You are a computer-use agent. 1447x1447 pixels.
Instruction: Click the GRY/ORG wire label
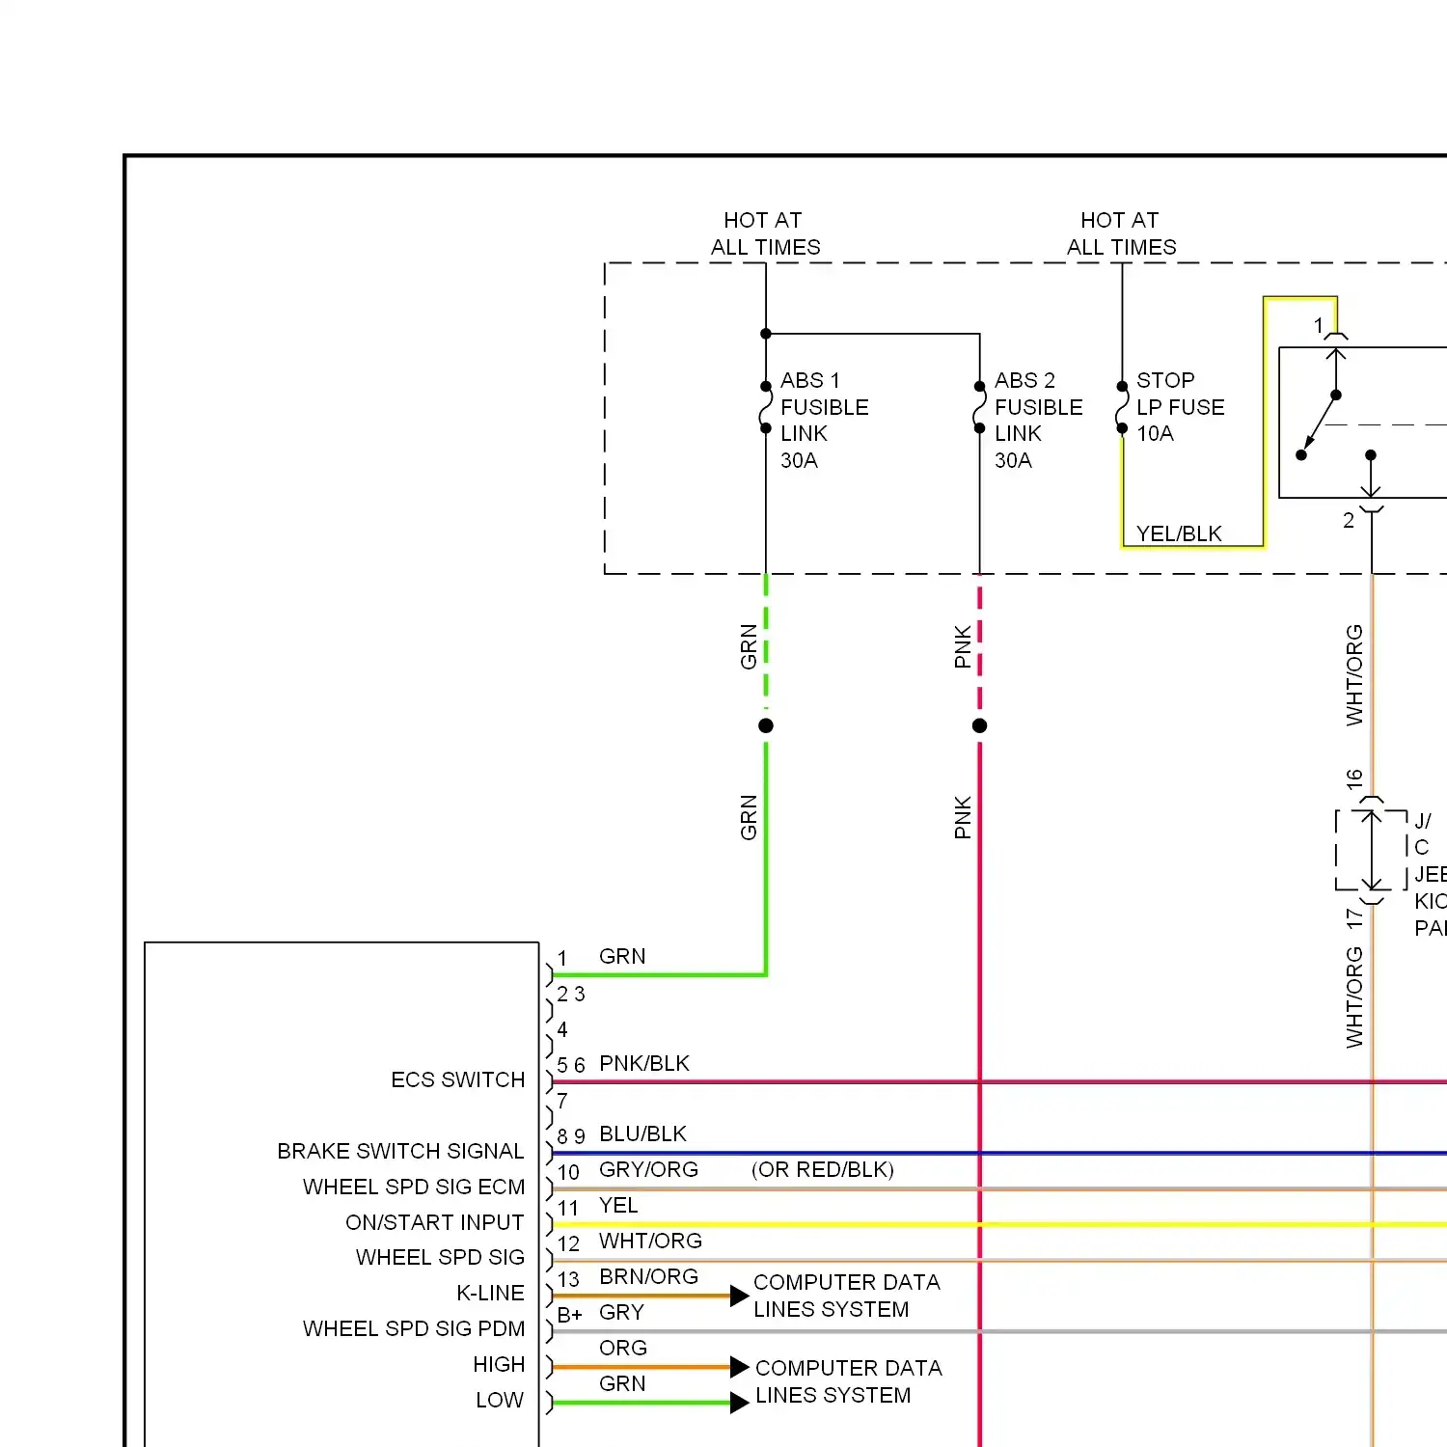[648, 1169]
